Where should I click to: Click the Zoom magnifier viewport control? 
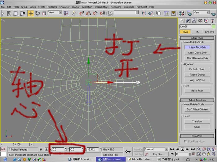point(199,149)
